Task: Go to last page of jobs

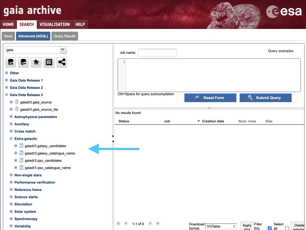Action: (158, 223)
